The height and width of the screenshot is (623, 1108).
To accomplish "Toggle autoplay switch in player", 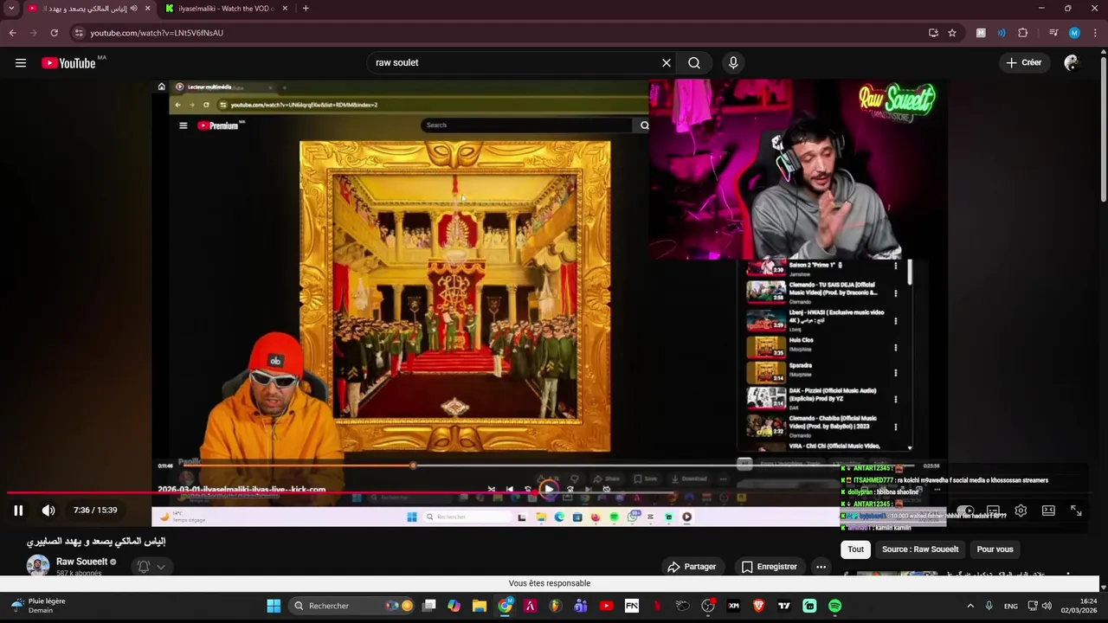I will coord(965,511).
